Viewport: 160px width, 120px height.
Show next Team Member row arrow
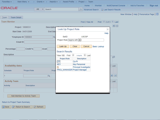pyautogui.click(x=112, y=22)
